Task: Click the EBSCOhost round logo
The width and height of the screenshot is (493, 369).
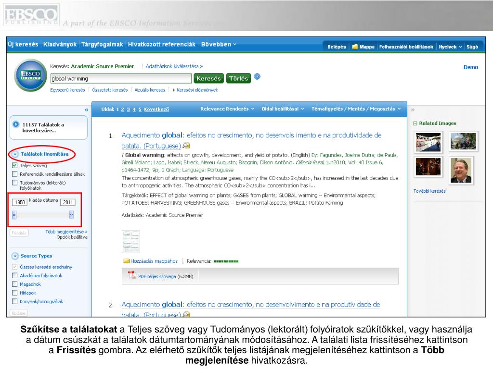Action: 30,75
